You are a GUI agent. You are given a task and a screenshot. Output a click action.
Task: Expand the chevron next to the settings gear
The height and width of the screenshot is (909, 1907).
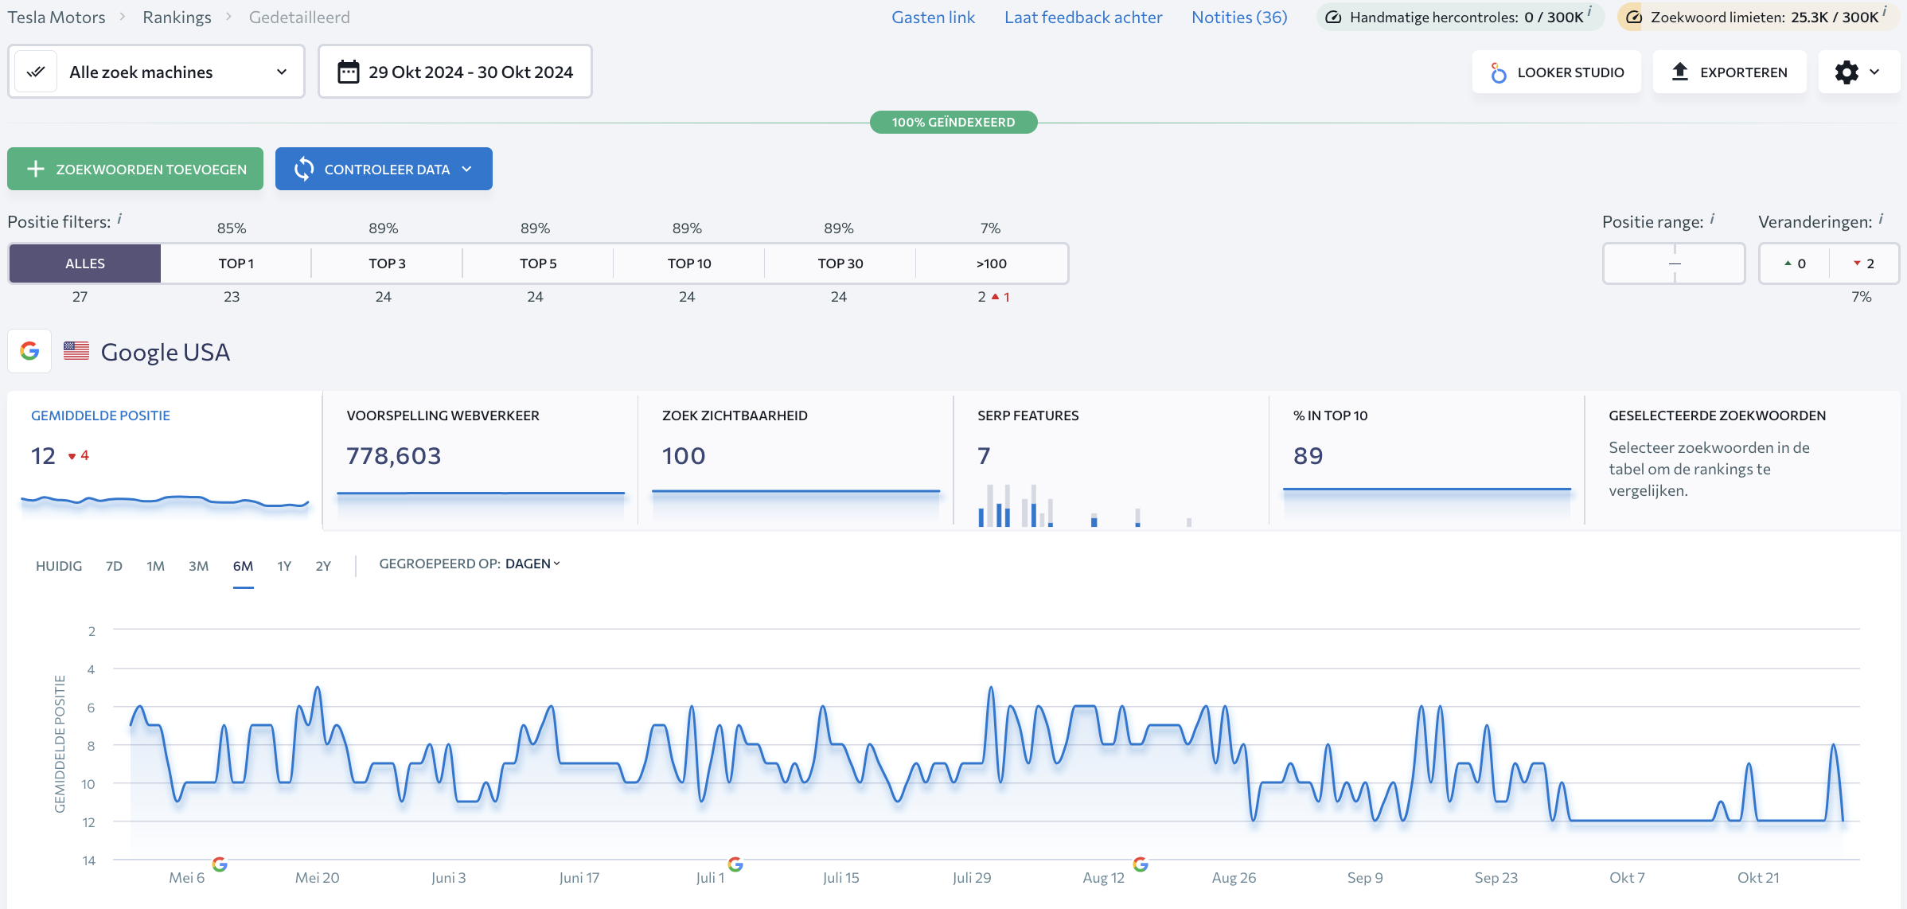coord(1875,72)
